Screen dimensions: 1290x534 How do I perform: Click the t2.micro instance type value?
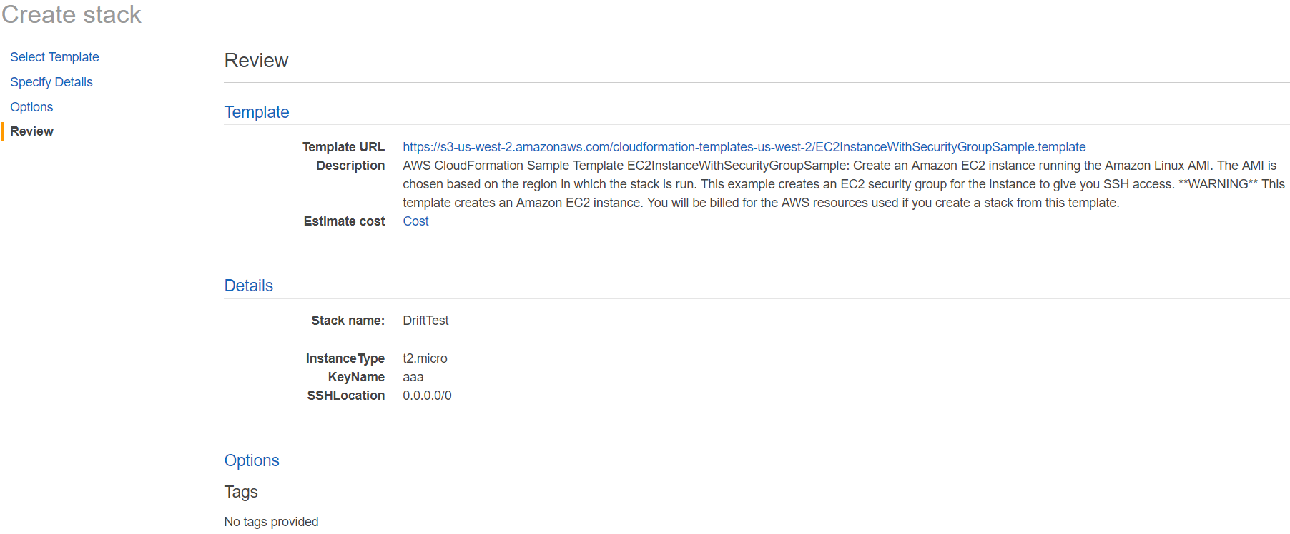click(425, 358)
